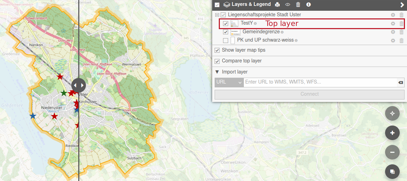This screenshot has height=181, width=407.
Task: Open settings gear for PK und UP schwarz-weiss
Action: click(x=393, y=41)
